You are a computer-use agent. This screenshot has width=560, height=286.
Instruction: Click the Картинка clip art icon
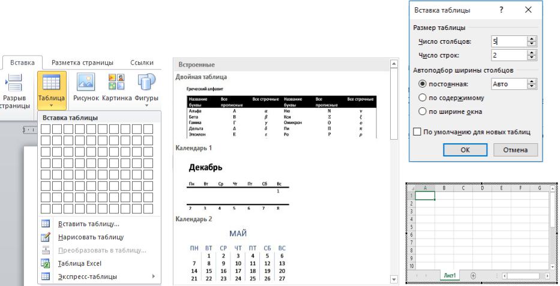(x=116, y=82)
